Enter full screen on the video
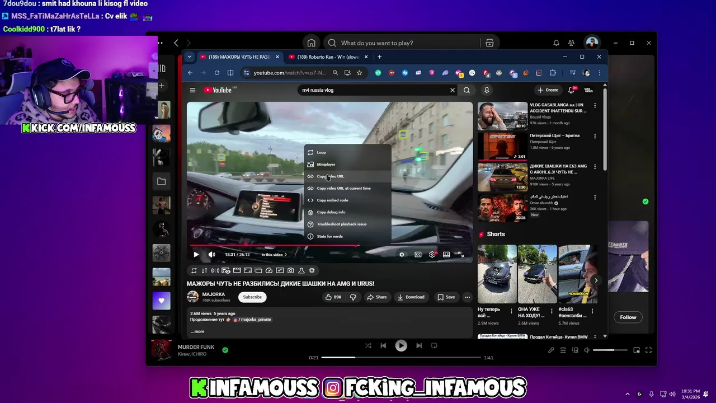 click(460, 255)
